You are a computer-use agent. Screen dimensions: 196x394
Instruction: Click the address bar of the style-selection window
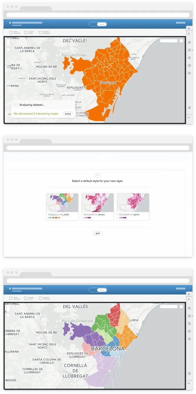point(98,148)
